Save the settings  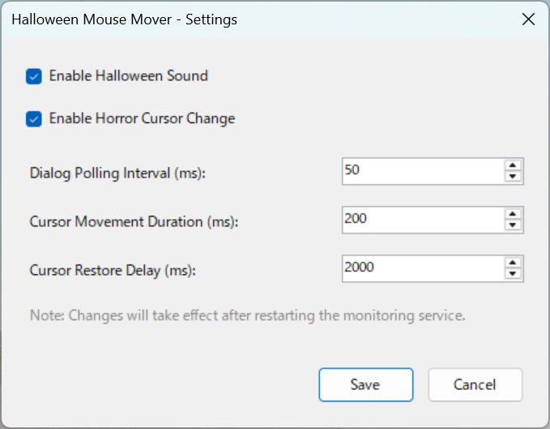[365, 384]
